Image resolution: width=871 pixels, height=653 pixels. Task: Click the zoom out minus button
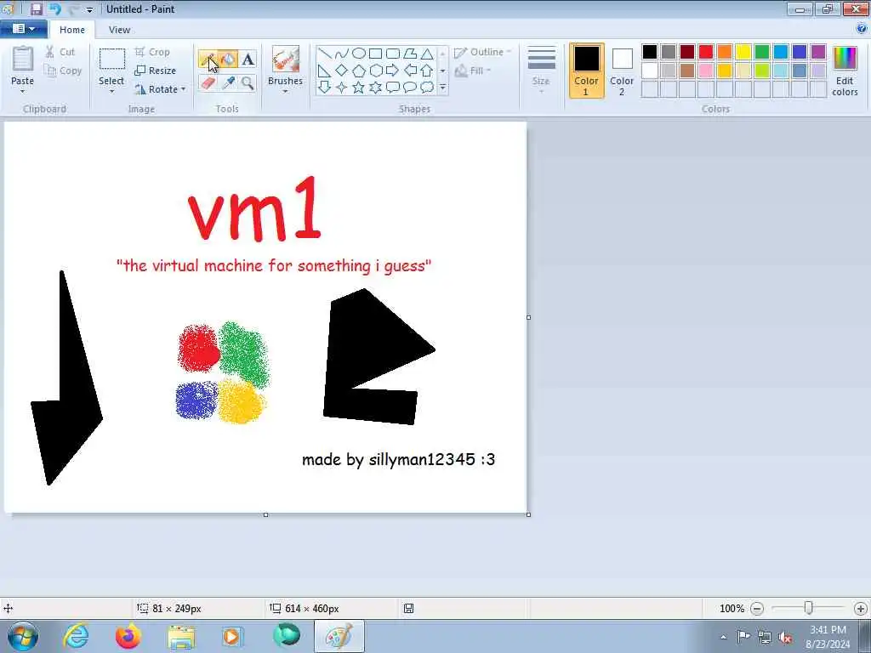(x=756, y=609)
